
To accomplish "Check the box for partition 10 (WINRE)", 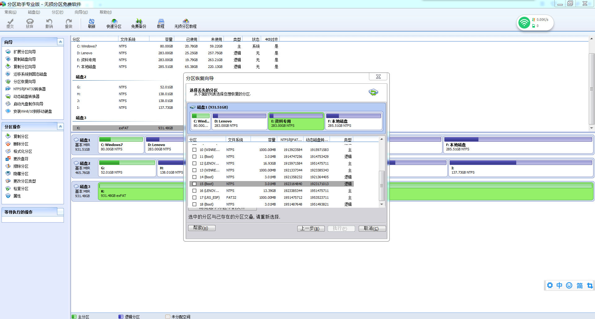I will click(x=194, y=150).
